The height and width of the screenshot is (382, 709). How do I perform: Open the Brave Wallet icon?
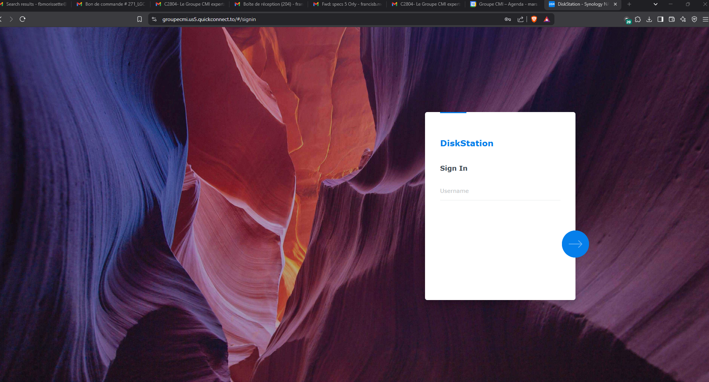pos(672,19)
